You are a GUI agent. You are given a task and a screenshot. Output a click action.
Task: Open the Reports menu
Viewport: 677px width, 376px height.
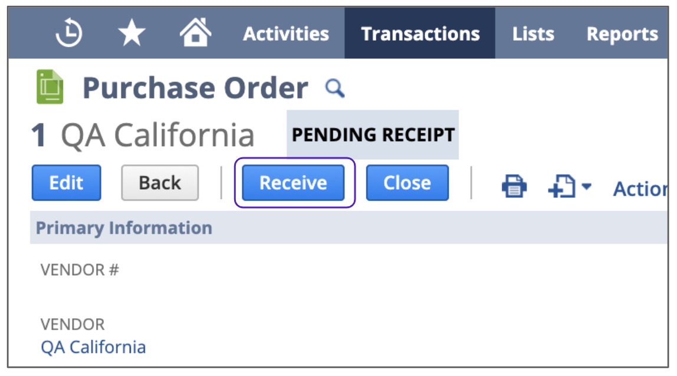622,34
